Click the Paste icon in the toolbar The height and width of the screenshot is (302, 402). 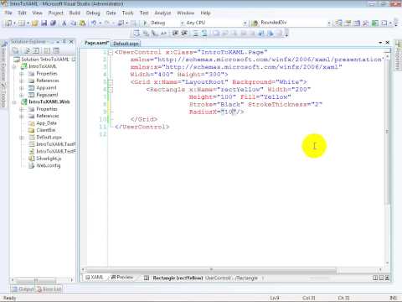[82, 23]
